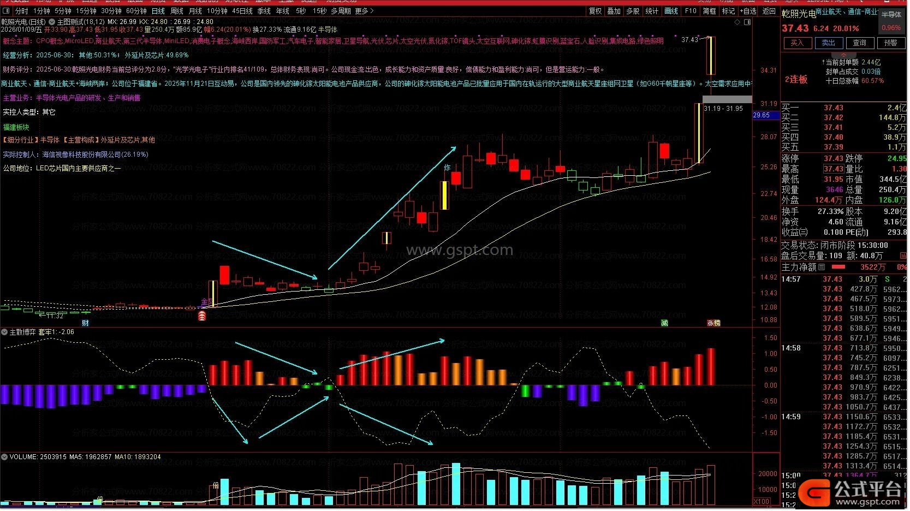This screenshot has width=910, height=511.
Task: Click the red lantern signal icon
Action: [x=202, y=316]
